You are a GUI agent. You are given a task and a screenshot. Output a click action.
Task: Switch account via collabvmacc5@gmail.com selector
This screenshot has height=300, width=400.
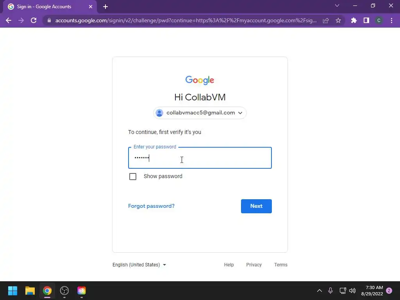[x=200, y=113]
